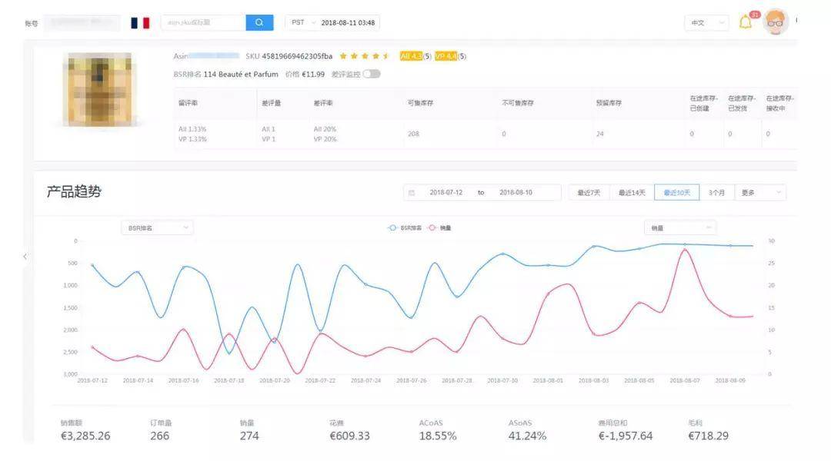
Task: Open the 中文 language dropdown
Action: tap(706, 23)
